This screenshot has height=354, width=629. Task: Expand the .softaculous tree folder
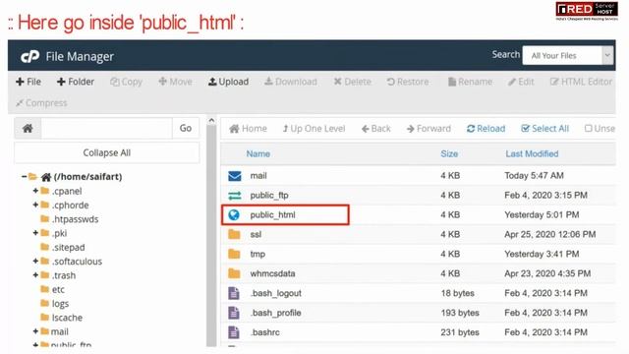pos(35,262)
